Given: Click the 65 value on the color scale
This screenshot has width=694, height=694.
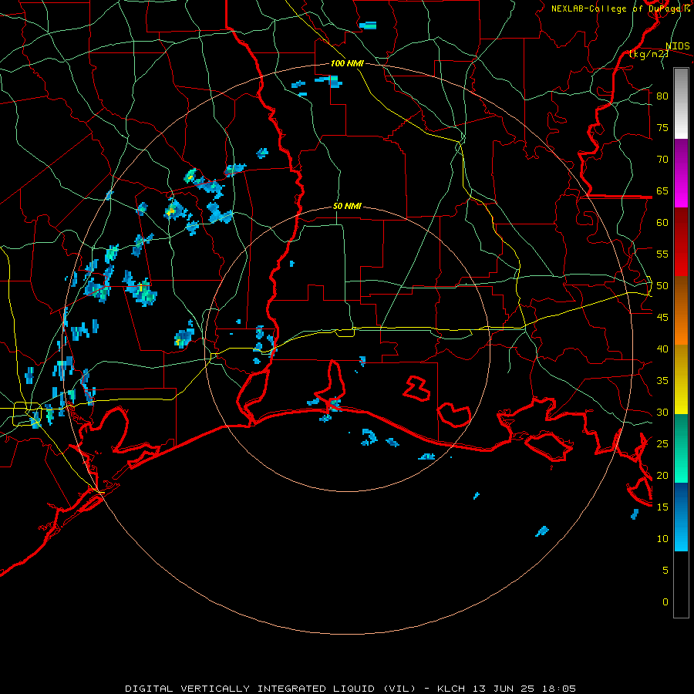Looking at the screenshot, I should coord(662,191).
